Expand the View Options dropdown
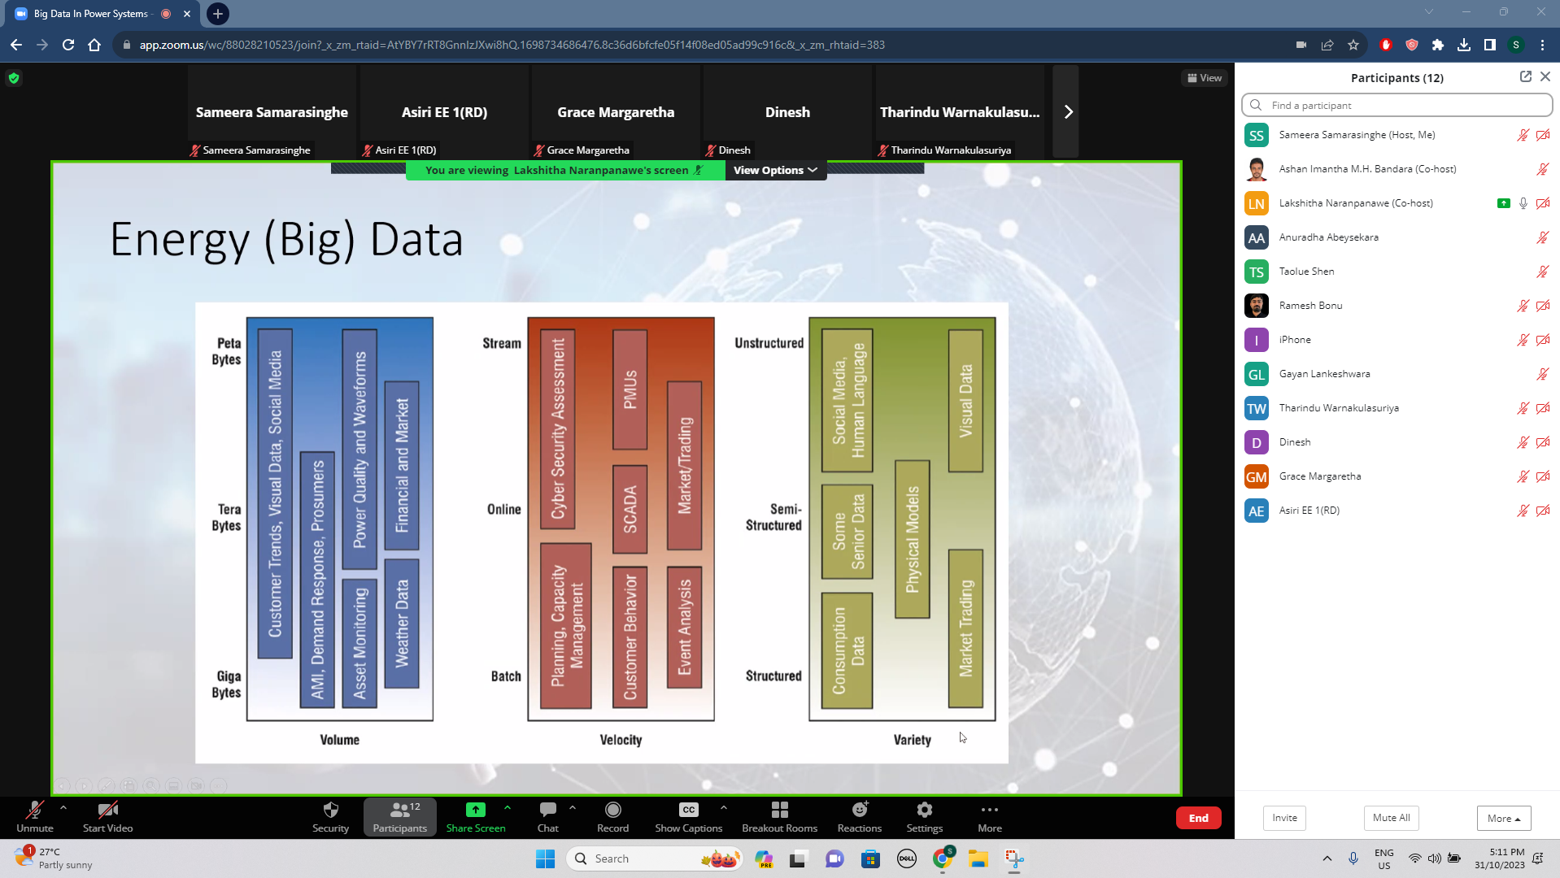Screen dimensions: 1560x878 (x=775, y=170)
